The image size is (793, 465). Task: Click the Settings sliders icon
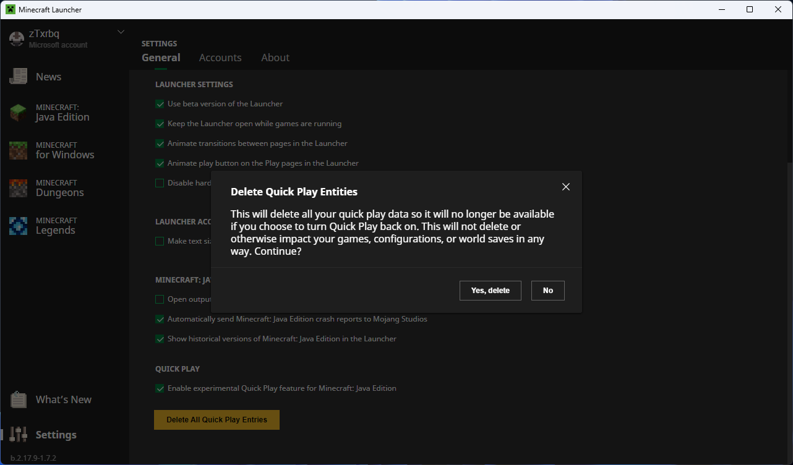[18, 435]
